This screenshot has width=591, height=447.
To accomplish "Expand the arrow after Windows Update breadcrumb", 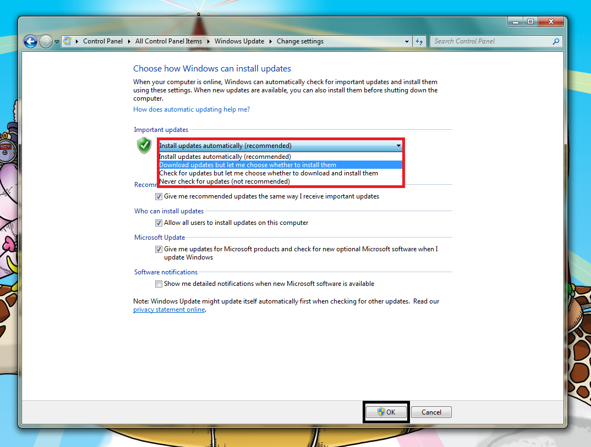I will click(271, 41).
